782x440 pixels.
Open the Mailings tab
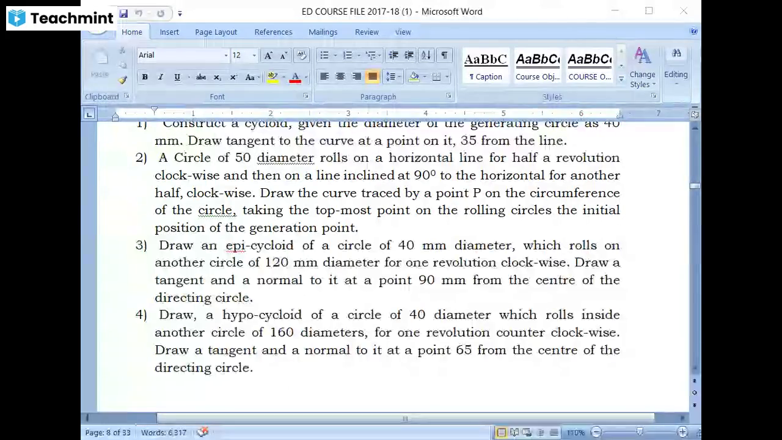[323, 32]
